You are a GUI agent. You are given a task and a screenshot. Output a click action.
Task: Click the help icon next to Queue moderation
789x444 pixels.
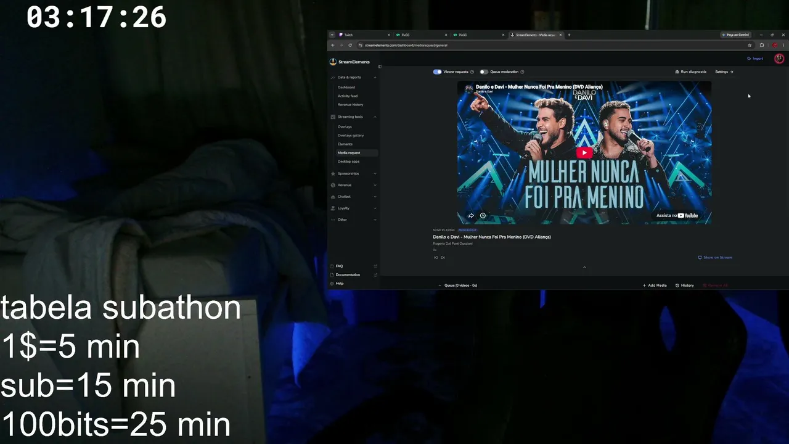[x=522, y=72]
